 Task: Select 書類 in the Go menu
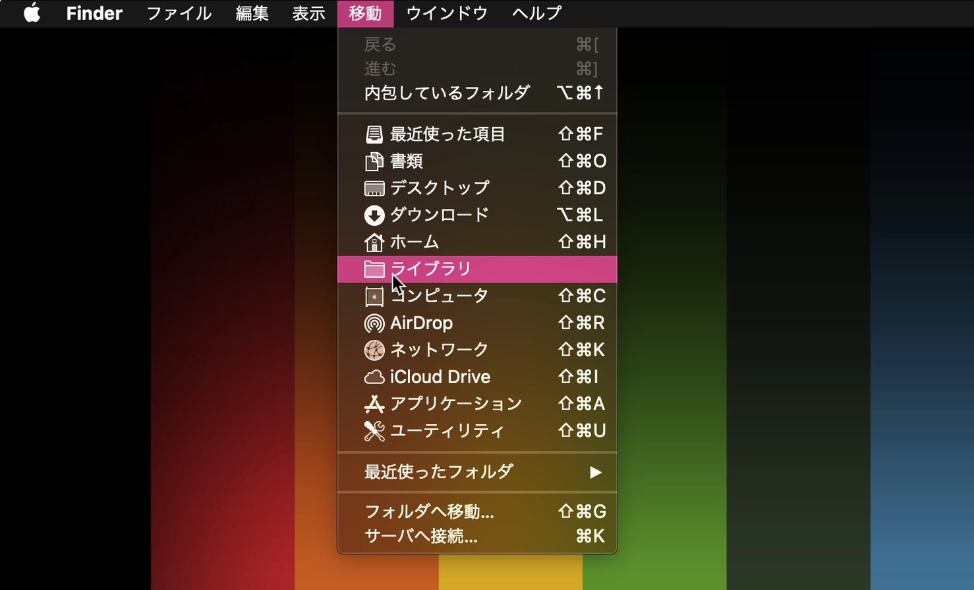point(477,161)
